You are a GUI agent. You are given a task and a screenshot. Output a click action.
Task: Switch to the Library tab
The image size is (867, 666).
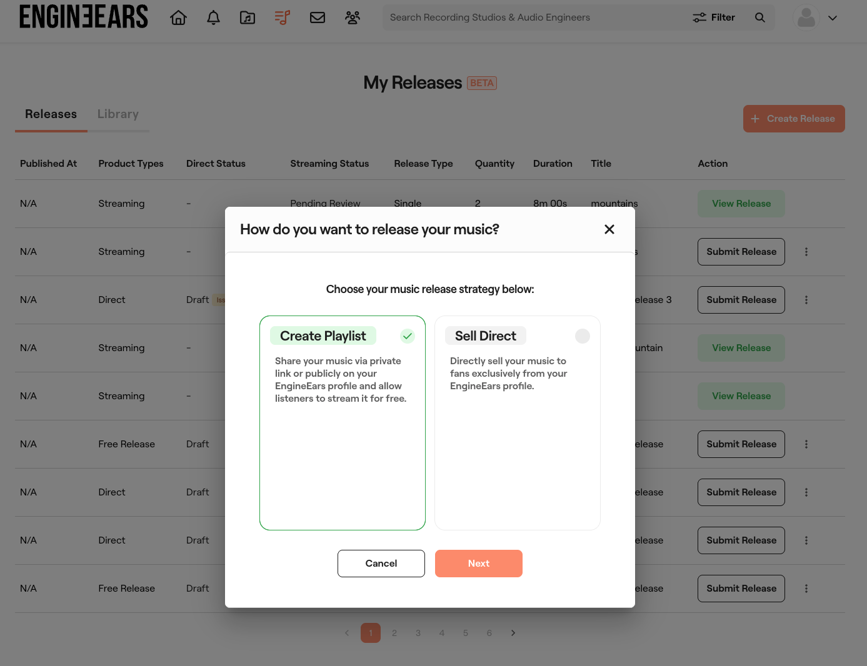click(x=118, y=114)
